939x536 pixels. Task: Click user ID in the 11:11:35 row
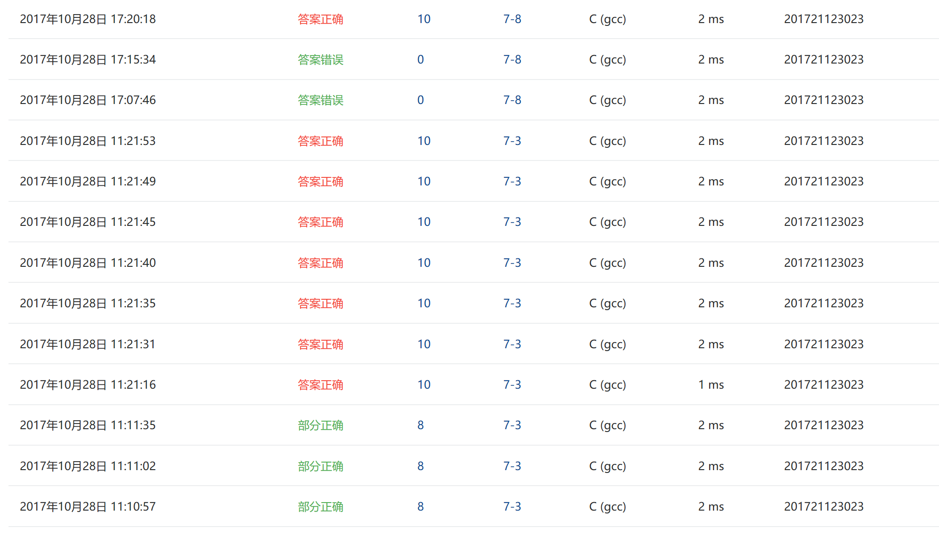(823, 425)
